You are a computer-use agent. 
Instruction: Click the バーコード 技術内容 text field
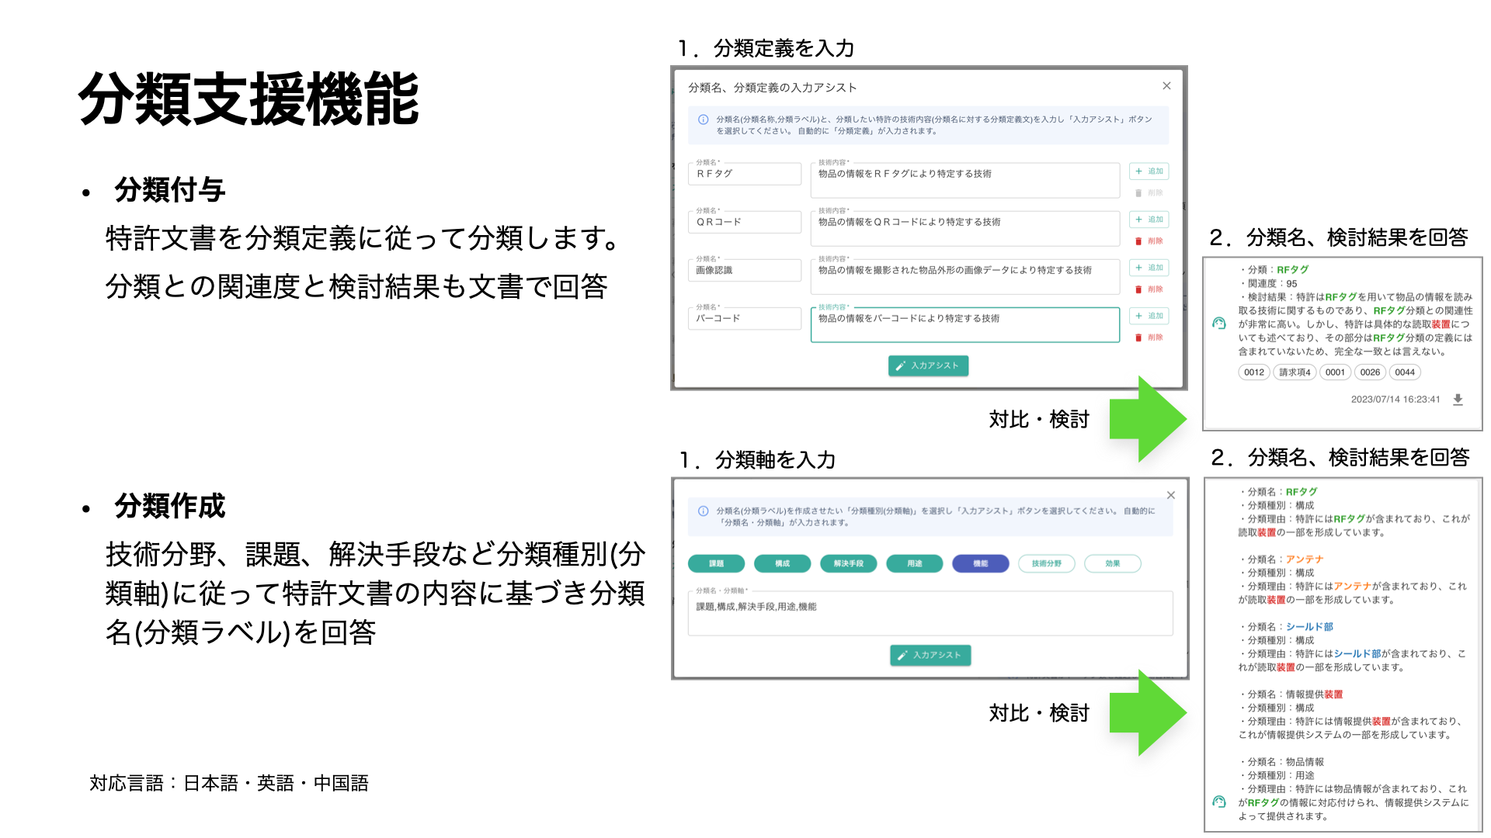pos(964,324)
